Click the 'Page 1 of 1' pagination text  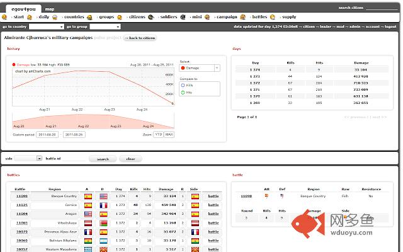(247, 117)
